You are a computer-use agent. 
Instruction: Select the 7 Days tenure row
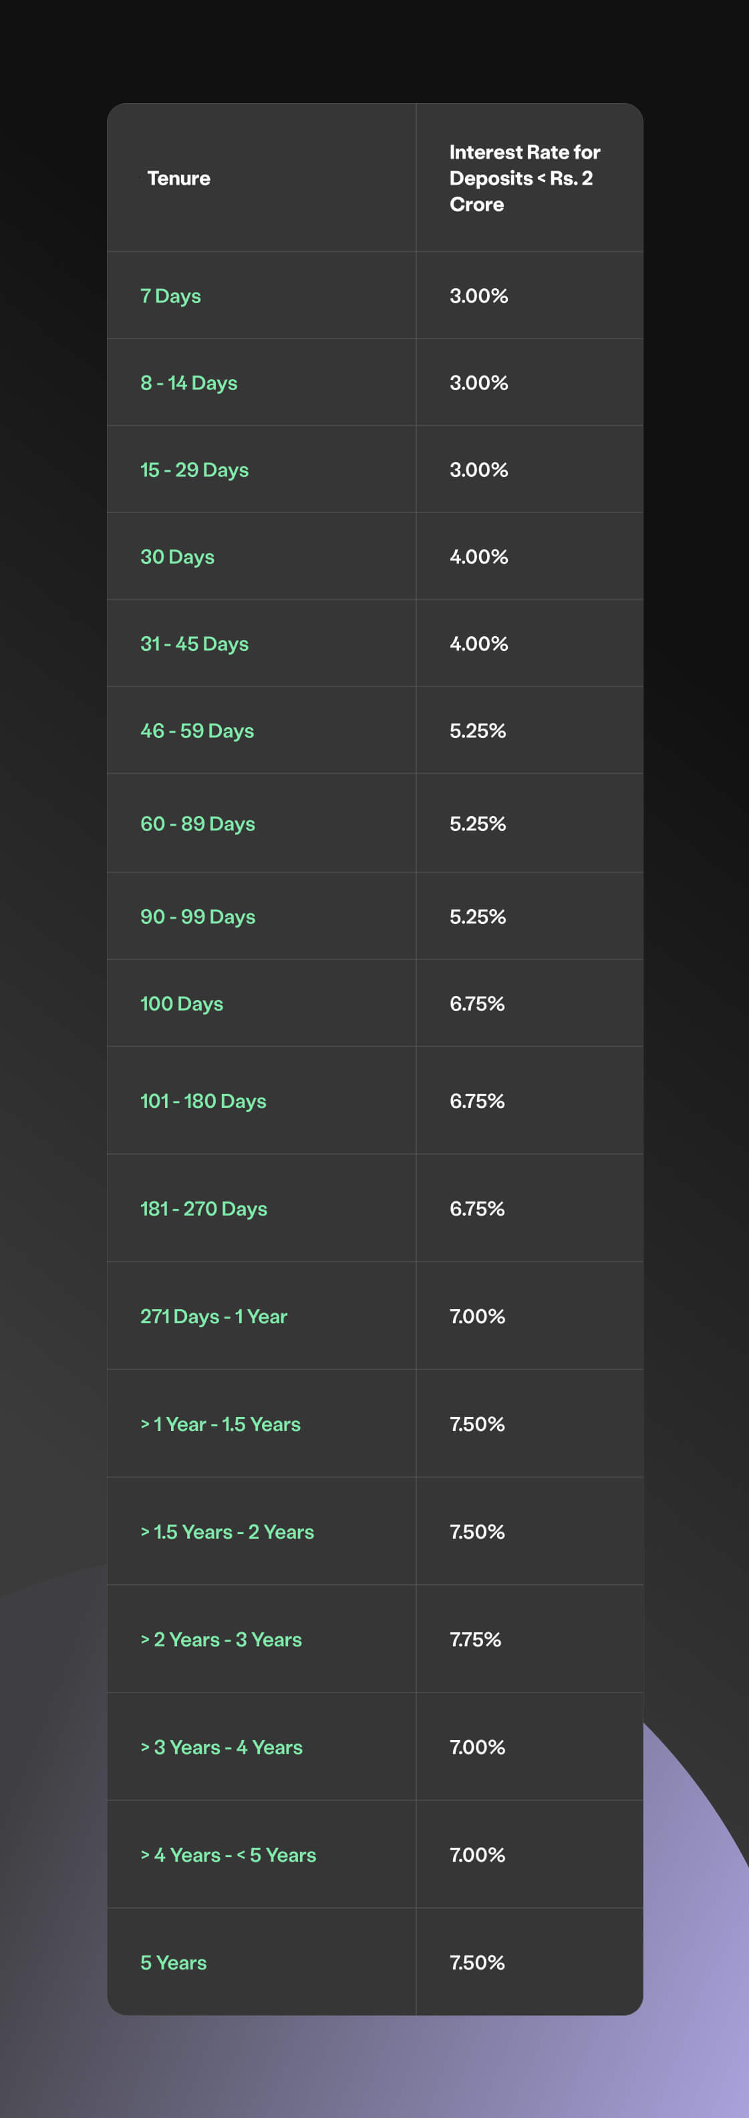click(x=171, y=296)
